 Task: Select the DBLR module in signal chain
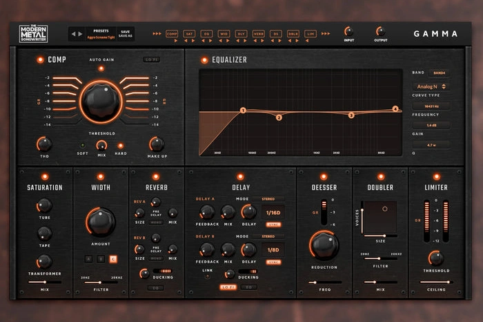[293, 34]
